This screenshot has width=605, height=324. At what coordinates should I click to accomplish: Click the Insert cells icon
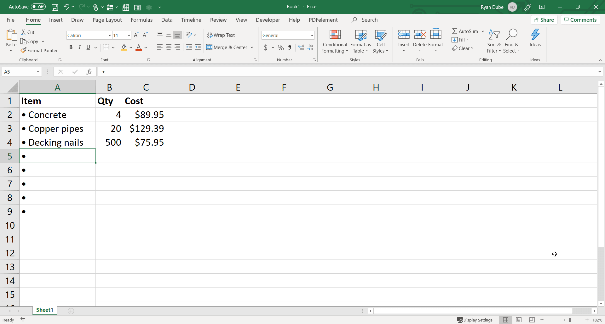click(404, 34)
